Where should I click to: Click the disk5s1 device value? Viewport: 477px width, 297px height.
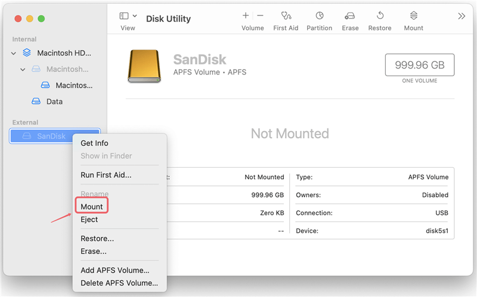point(437,231)
